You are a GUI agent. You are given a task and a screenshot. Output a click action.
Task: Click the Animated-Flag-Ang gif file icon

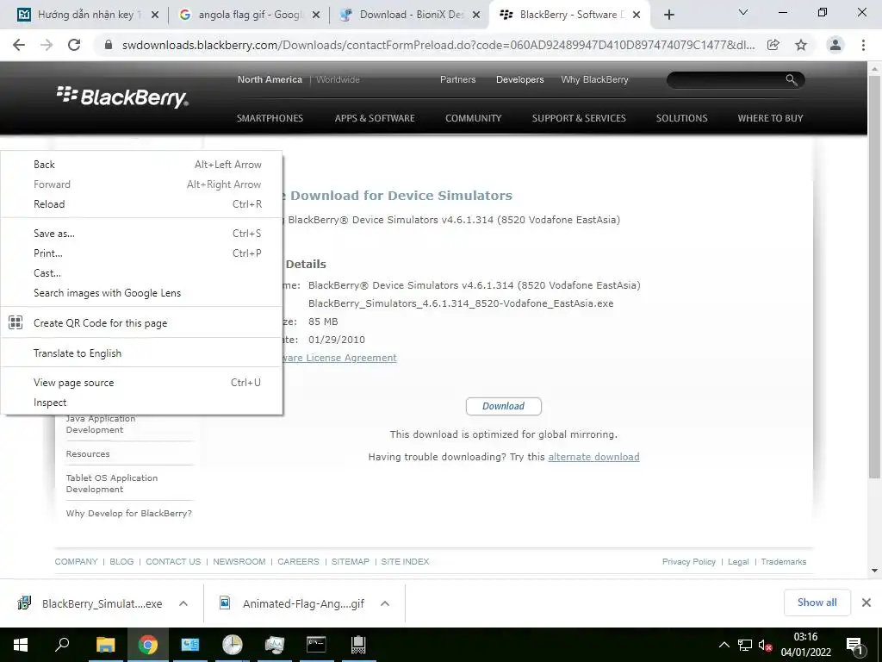(x=225, y=603)
